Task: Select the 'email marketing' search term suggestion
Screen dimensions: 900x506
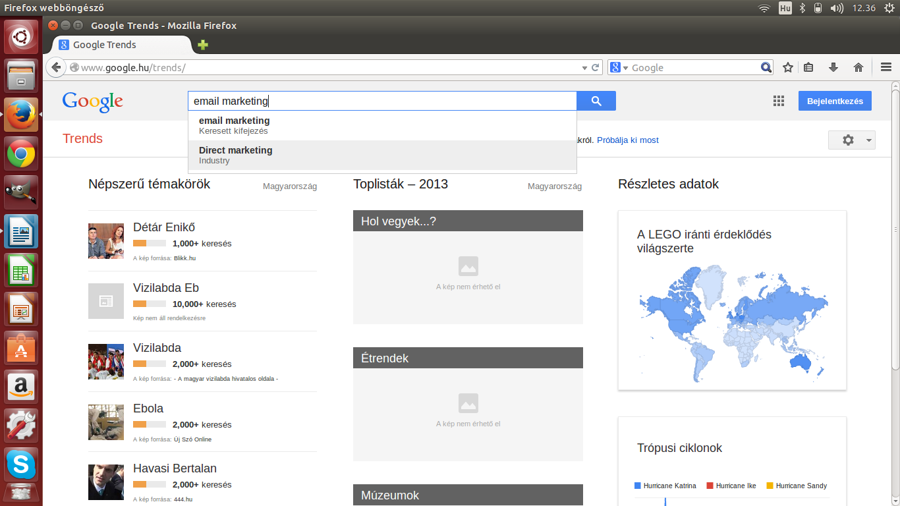Action: pyautogui.click(x=382, y=125)
